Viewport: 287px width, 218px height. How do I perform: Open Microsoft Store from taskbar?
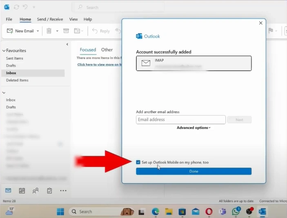182,211
